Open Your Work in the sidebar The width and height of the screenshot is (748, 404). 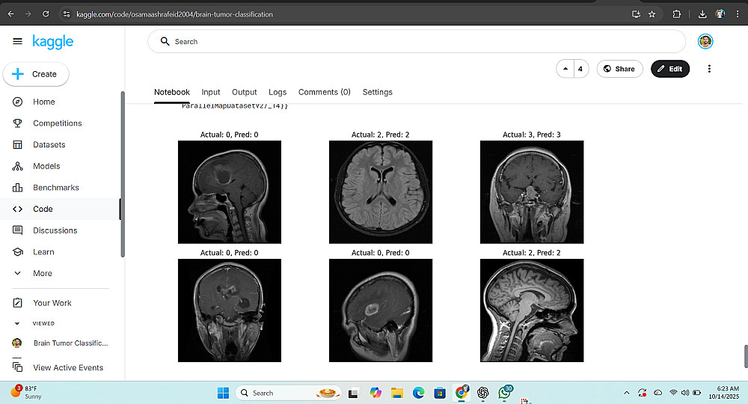[x=52, y=303]
